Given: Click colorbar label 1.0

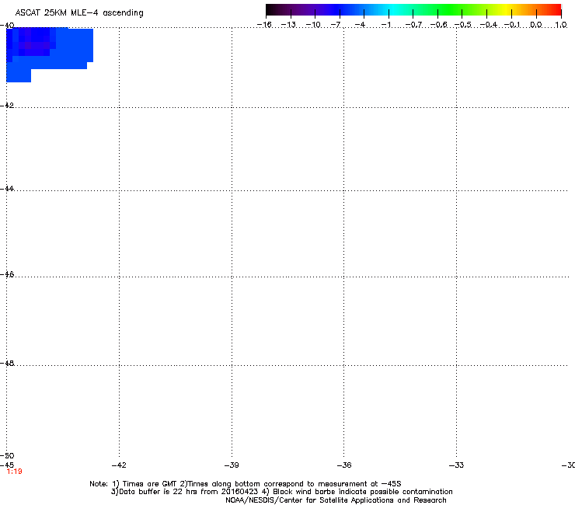Looking at the screenshot, I should coord(561,25).
